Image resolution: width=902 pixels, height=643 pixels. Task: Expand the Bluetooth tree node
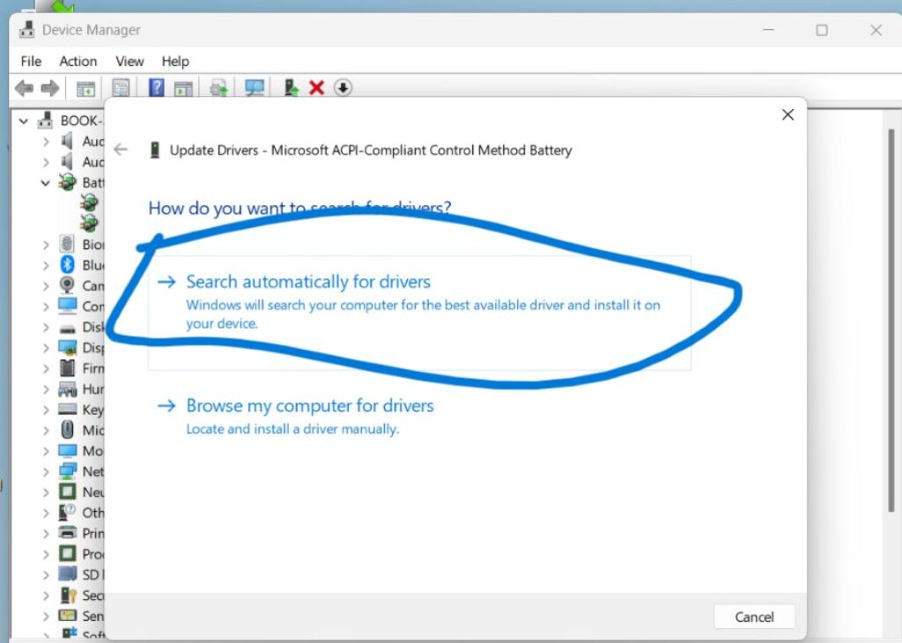click(46, 265)
